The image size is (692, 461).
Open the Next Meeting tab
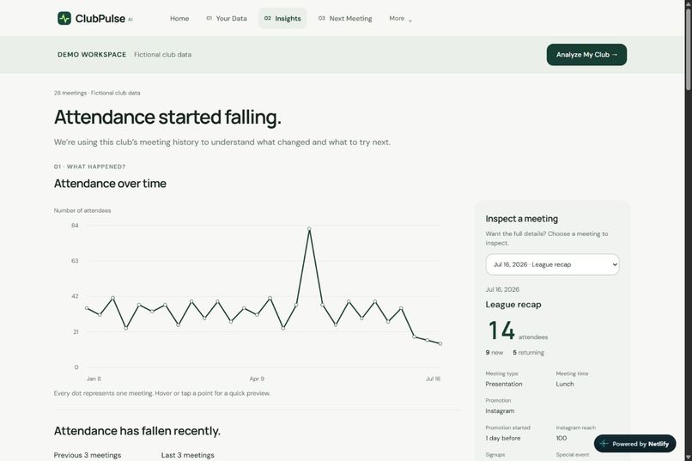[x=345, y=19]
